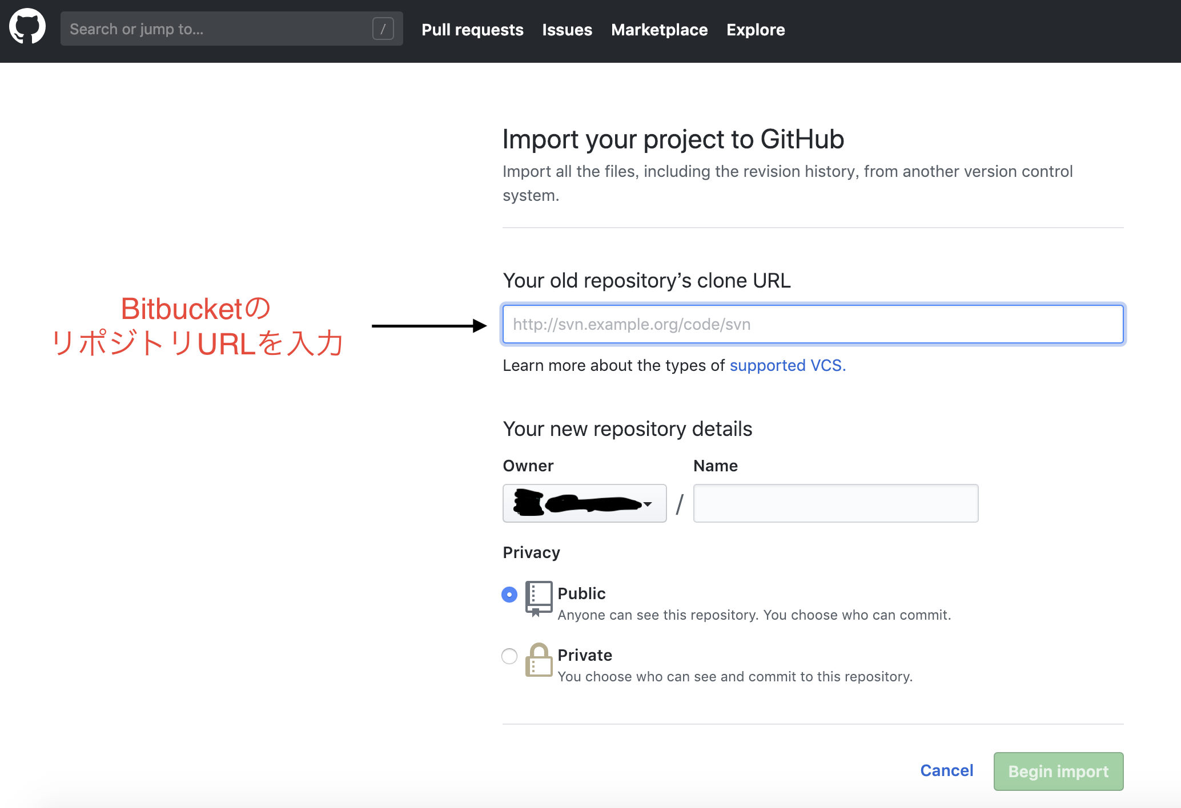Select the Private privacy radio button
Viewport: 1181px width, 808px height.
508,656
